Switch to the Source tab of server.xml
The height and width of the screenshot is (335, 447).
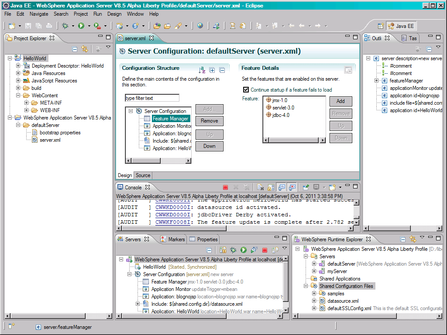click(143, 175)
